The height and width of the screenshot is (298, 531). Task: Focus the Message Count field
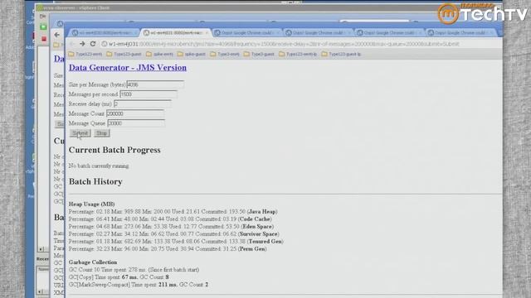[x=134, y=114]
